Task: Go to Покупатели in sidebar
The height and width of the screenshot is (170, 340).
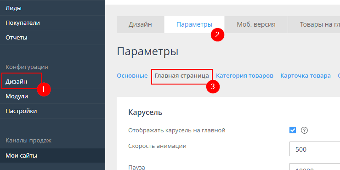Action: pos(52,23)
